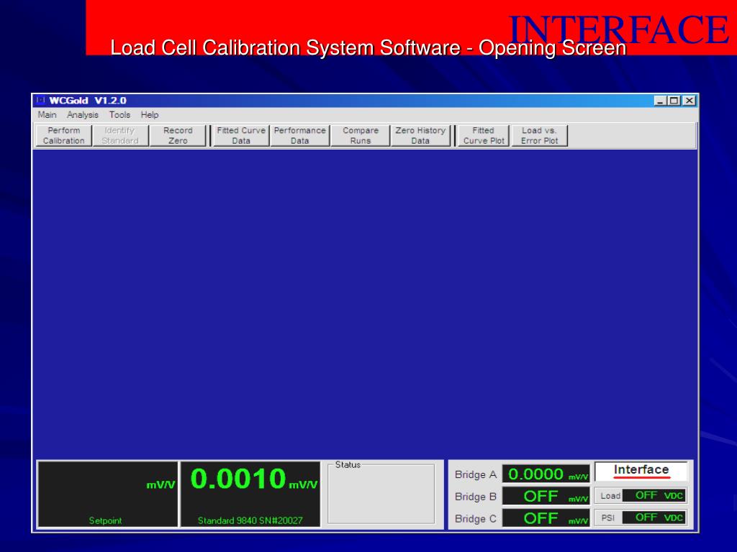The height and width of the screenshot is (552, 737).
Task: Minimize the WCGold window
Action: (x=661, y=101)
